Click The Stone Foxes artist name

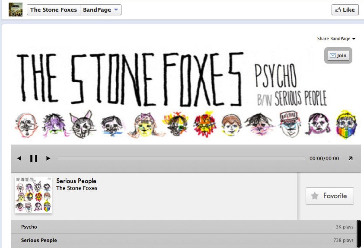[77, 188]
